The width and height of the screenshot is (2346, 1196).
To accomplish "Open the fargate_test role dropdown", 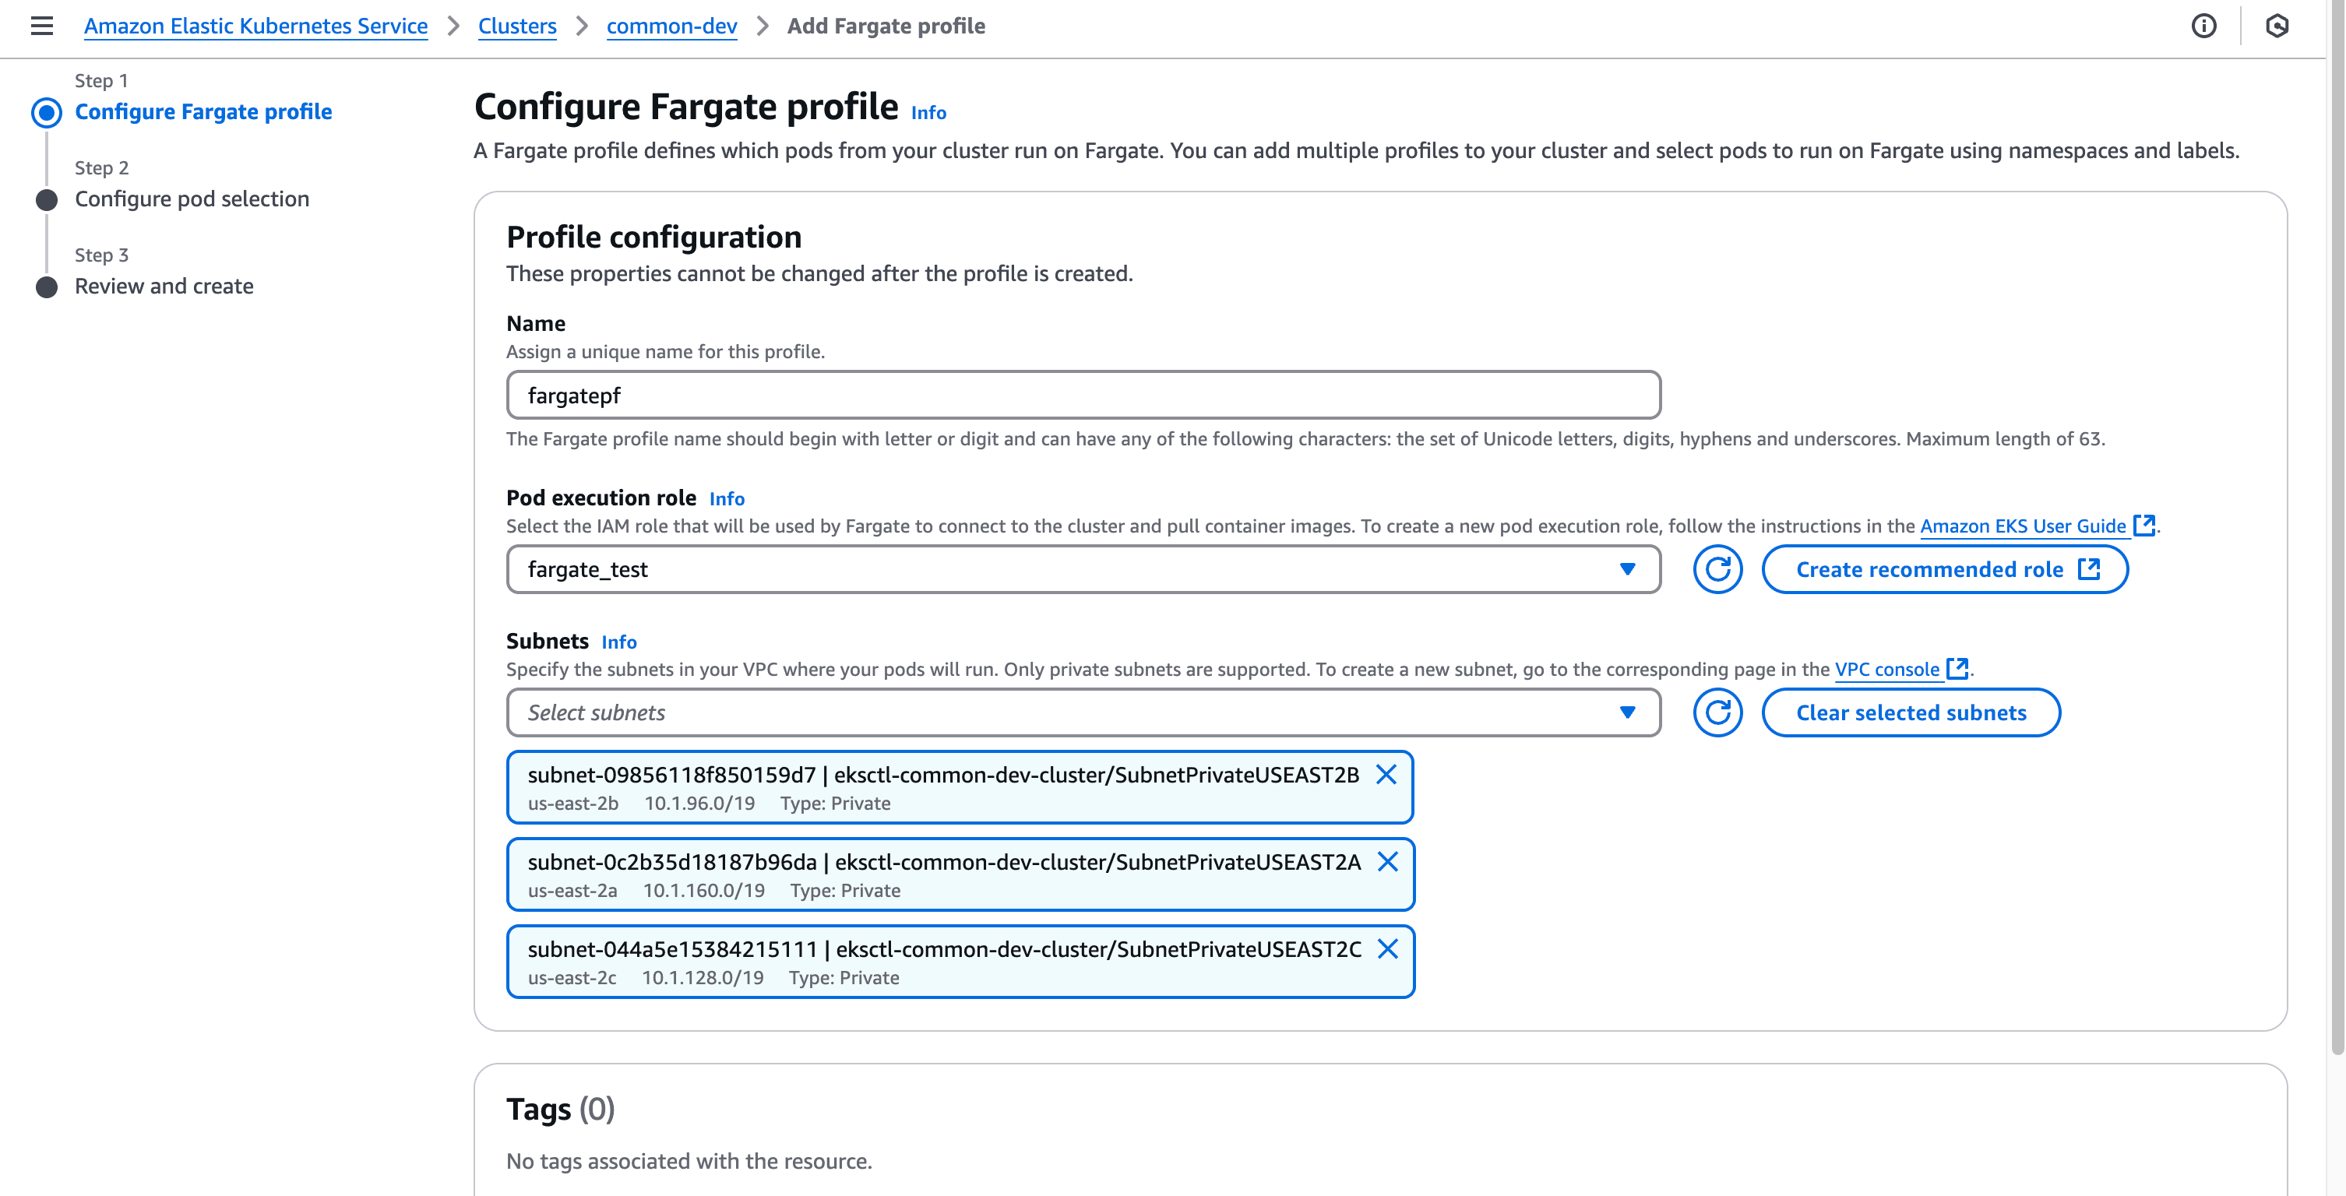I will click(1083, 570).
